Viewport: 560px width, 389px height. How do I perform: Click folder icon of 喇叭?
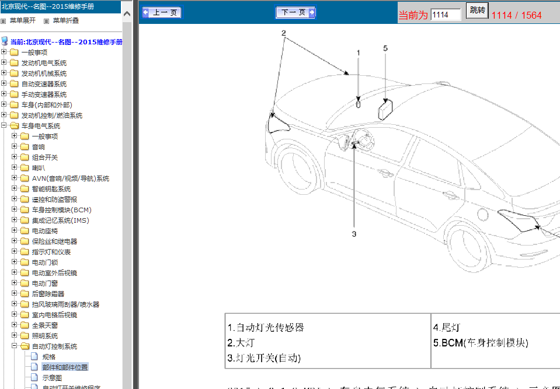[25, 167]
